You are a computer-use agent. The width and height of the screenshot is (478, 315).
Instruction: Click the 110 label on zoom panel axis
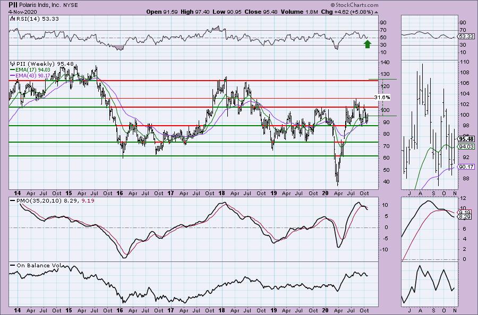coord(464,62)
